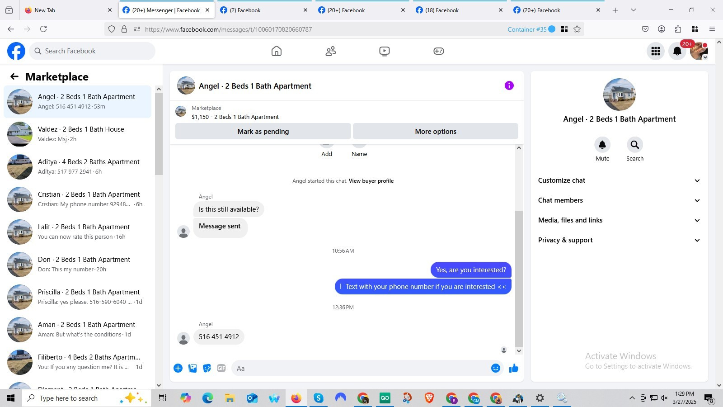Attach a photo file icon

[193, 368]
